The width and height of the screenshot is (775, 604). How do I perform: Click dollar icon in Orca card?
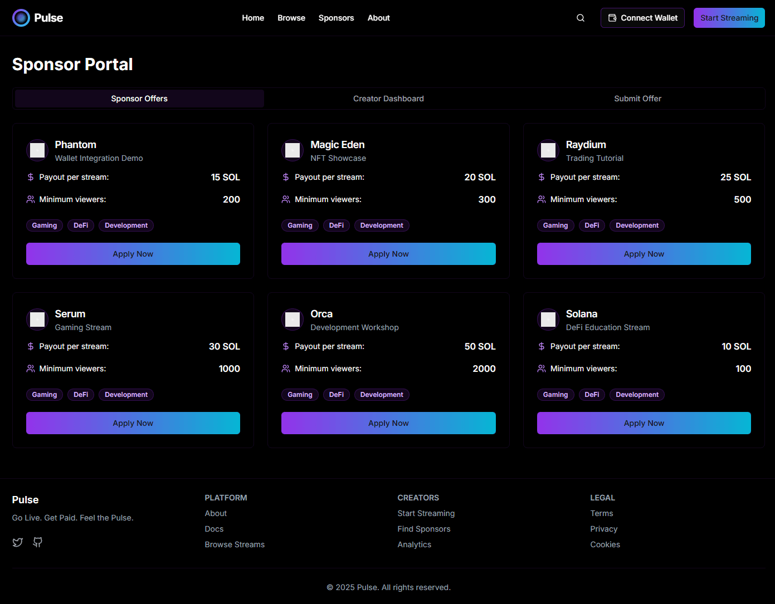point(286,346)
